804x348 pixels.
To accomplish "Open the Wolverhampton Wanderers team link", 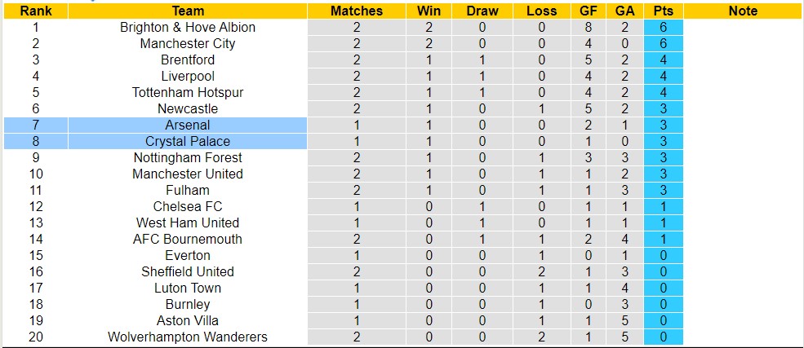I will [x=188, y=337].
